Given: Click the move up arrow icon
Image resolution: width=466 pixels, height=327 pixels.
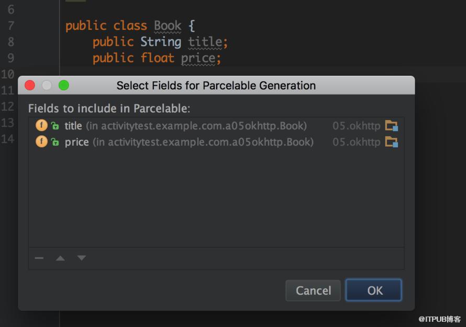Looking at the screenshot, I should click(x=60, y=258).
